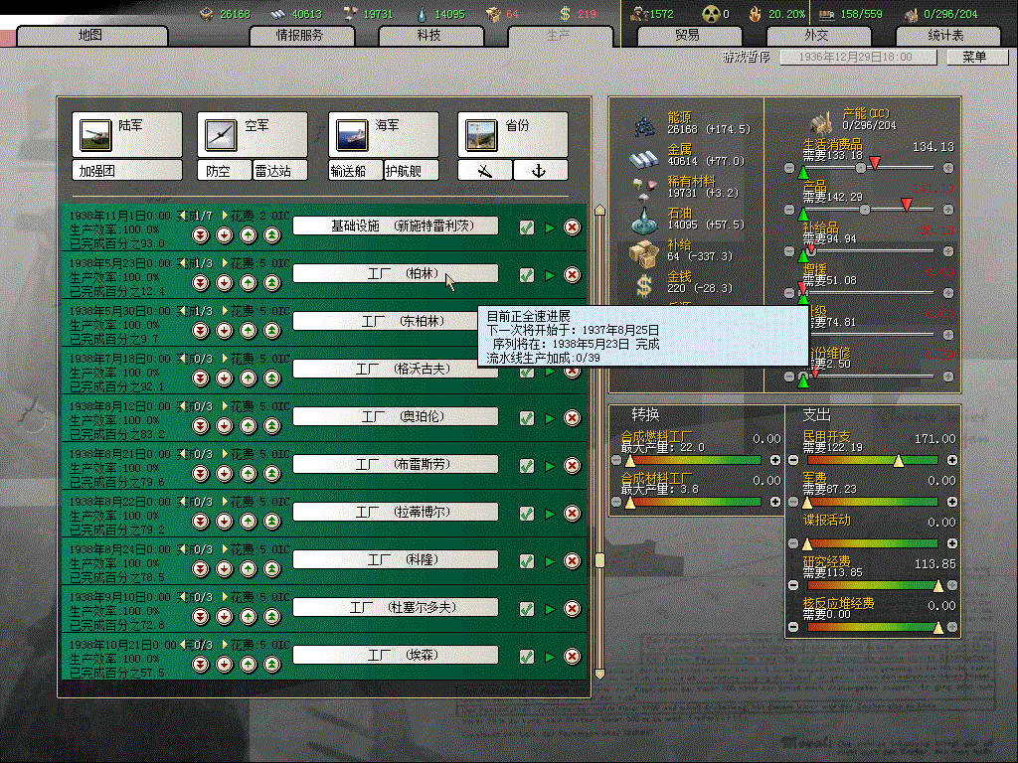Increase serial count arrow on 工厂 (奥珀伦) row
The height and width of the screenshot is (763, 1018).
pyautogui.click(x=226, y=406)
